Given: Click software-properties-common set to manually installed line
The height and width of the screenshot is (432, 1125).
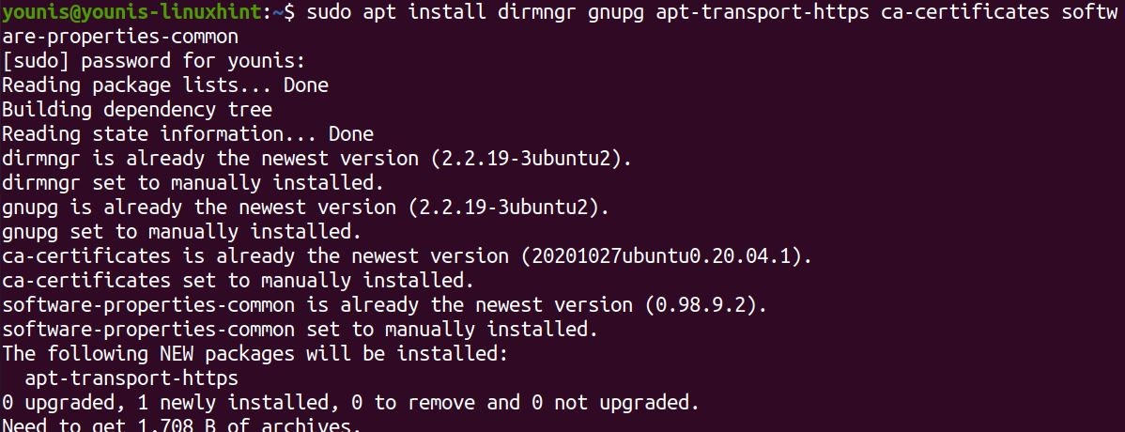Looking at the screenshot, I should click(x=300, y=329).
